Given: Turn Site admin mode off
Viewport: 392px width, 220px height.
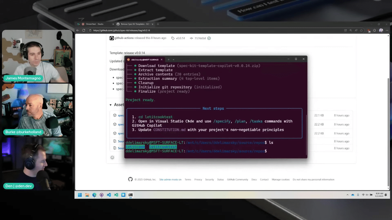Looking at the screenshot, I should pos(170,179).
